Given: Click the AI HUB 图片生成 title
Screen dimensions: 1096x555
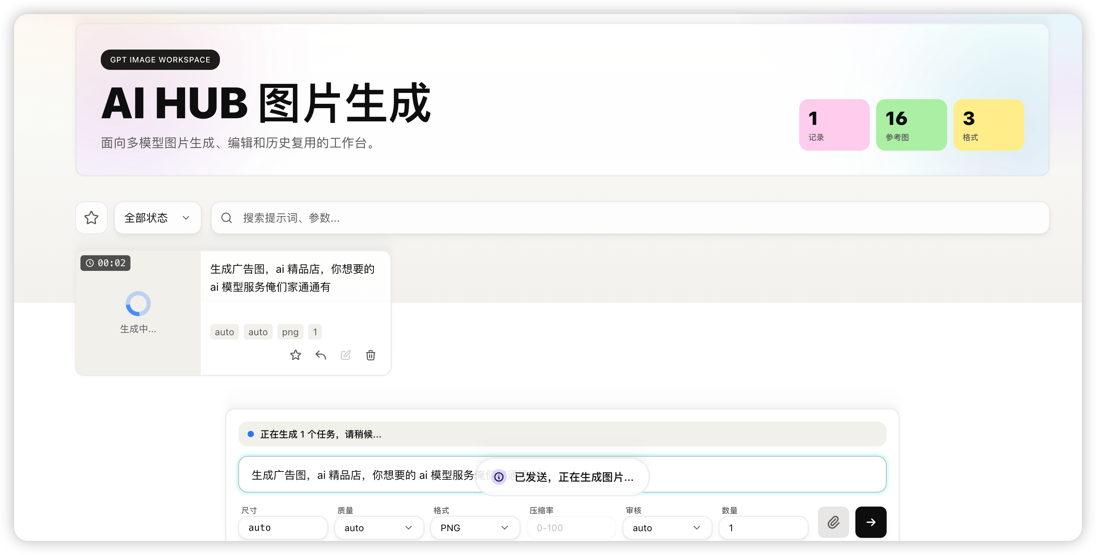Looking at the screenshot, I should pyautogui.click(x=266, y=103).
